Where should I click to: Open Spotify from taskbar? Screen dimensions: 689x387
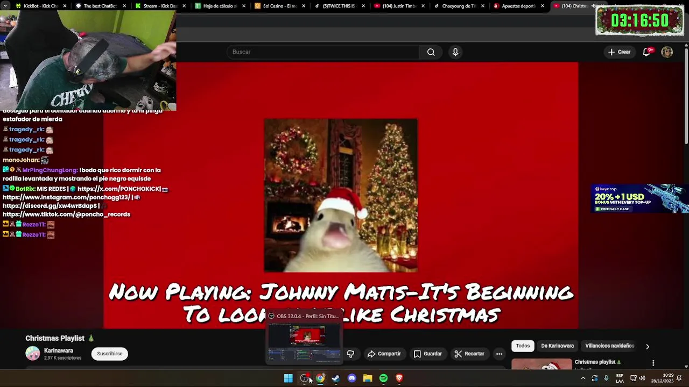pyautogui.click(x=383, y=378)
